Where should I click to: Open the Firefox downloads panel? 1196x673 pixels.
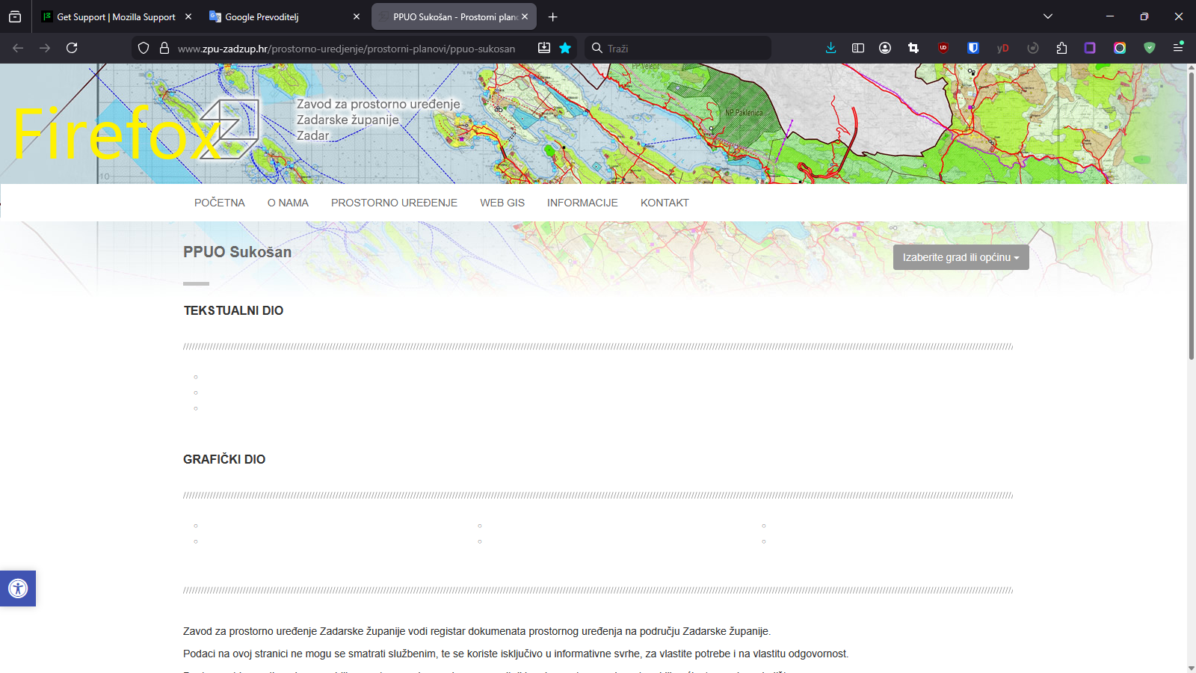[830, 48]
